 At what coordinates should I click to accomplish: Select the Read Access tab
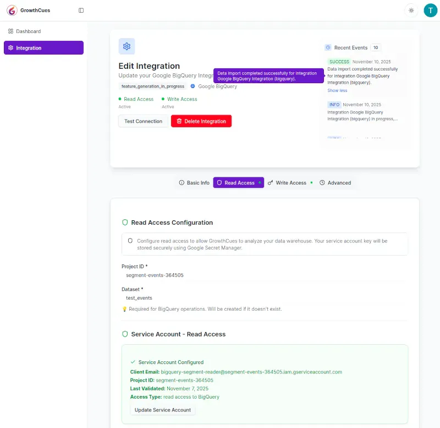point(239,183)
